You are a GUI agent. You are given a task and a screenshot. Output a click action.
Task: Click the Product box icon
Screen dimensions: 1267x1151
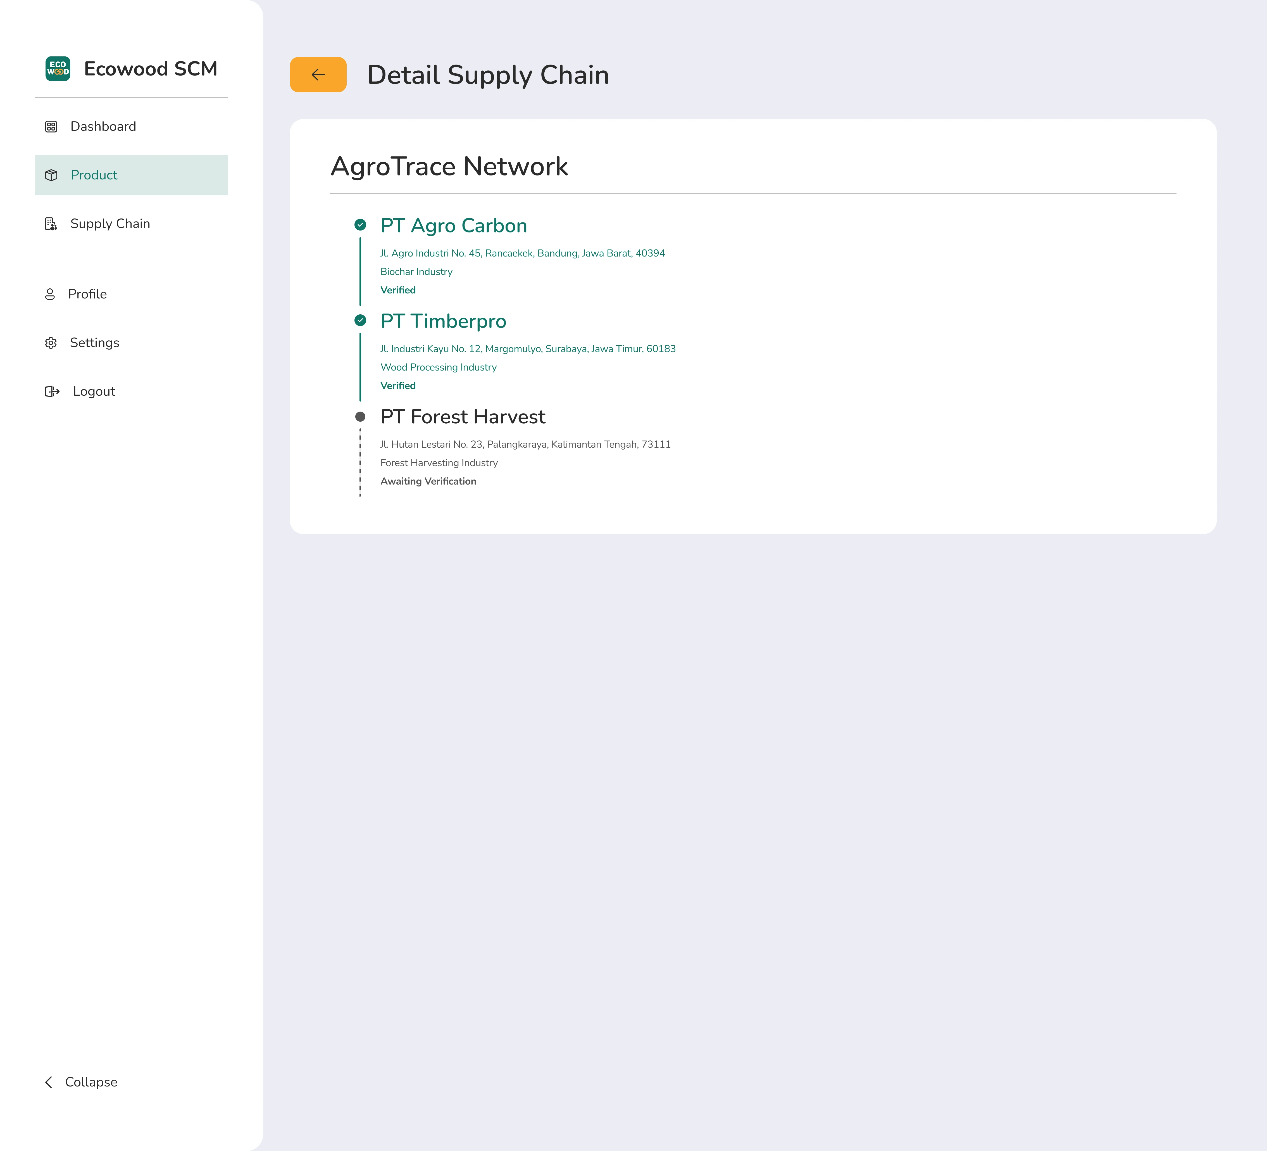pyautogui.click(x=51, y=175)
